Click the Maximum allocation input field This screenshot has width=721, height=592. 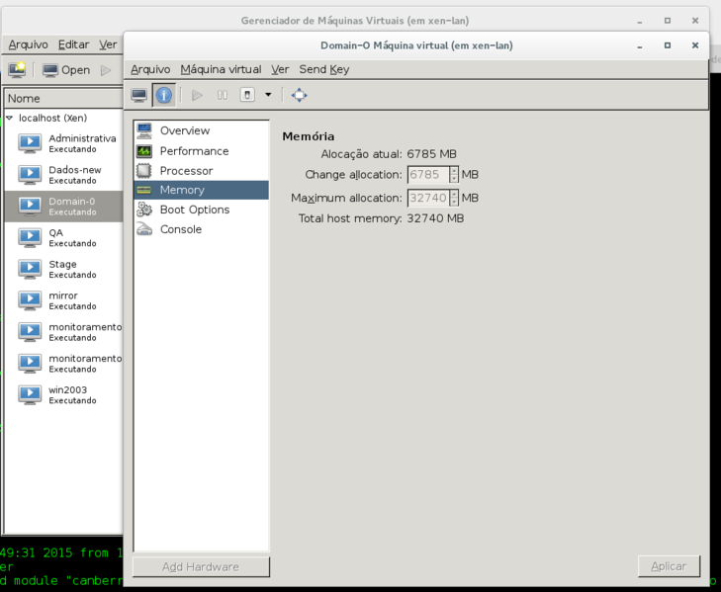[428, 198]
